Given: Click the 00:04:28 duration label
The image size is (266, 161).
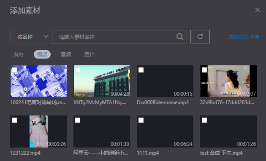Looking at the screenshot, I should (120, 94).
